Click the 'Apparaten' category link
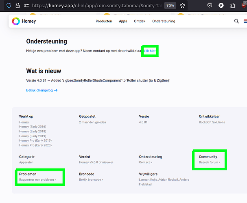 pos(26,162)
